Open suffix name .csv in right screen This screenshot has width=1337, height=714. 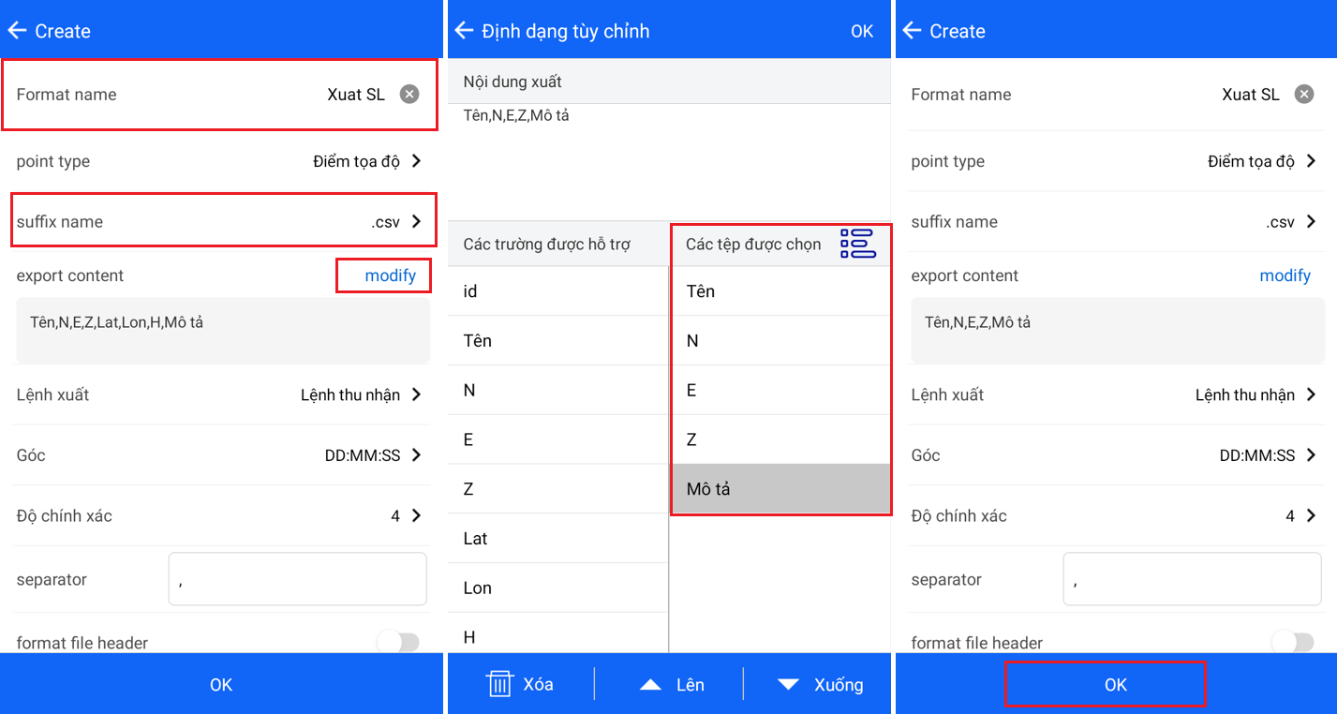[x=1116, y=222]
